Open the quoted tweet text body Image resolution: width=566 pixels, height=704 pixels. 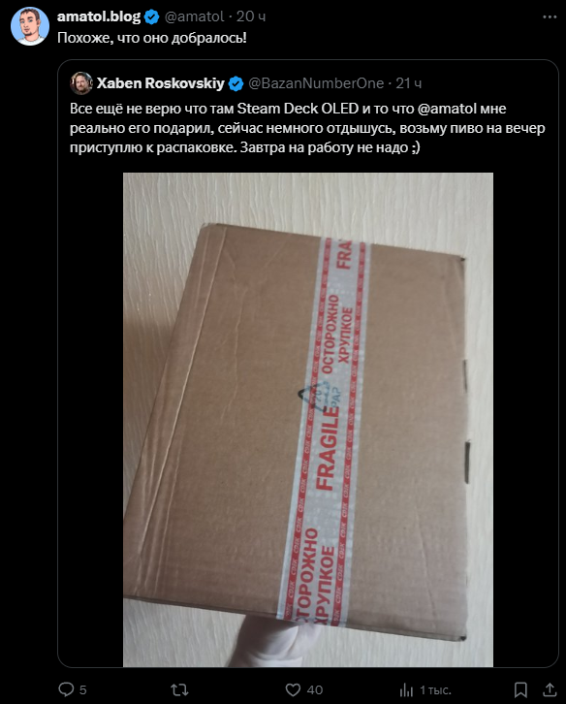coord(307,128)
